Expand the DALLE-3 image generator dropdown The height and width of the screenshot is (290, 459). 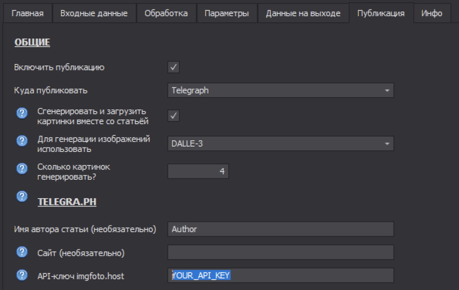(x=281, y=143)
